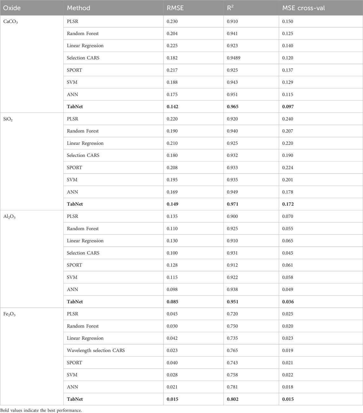Select the bold 0.142 RMSE value
The width and height of the screenshot is (363, 413).
pos(172,107)
